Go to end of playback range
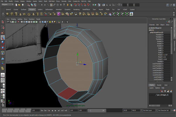 point(66,111)
